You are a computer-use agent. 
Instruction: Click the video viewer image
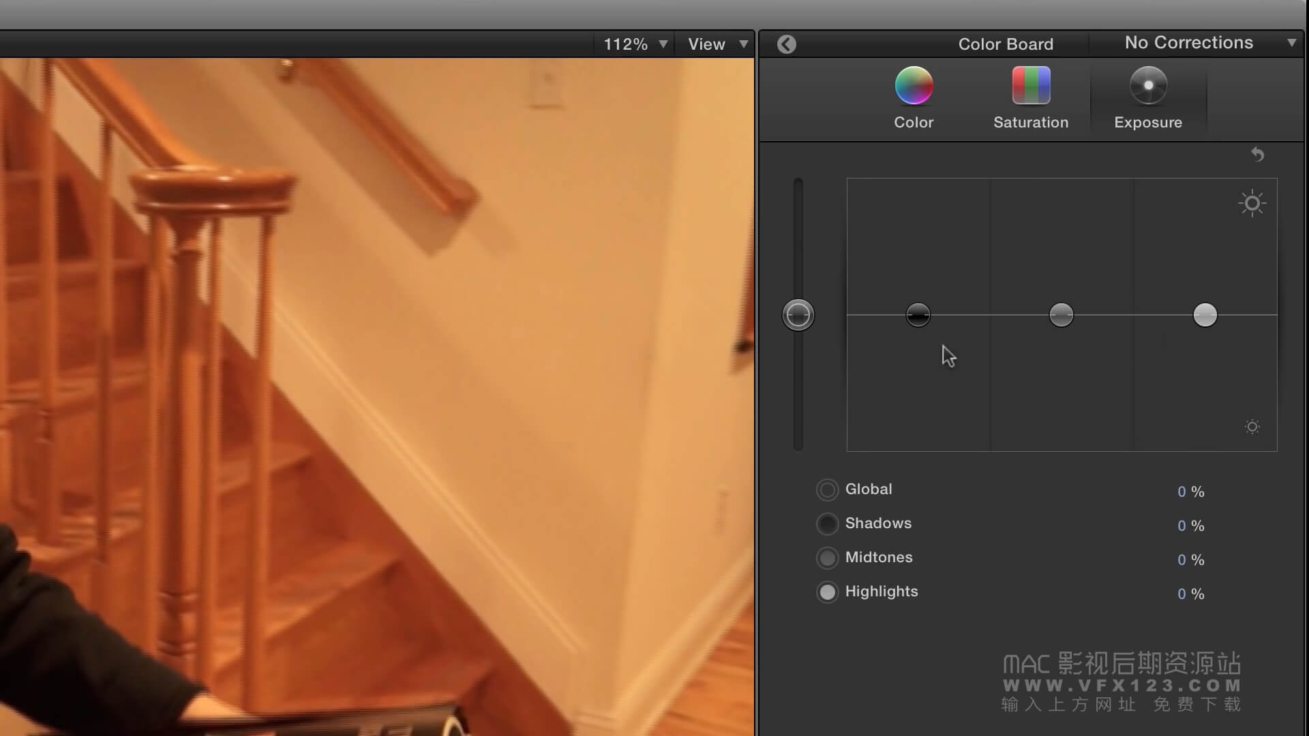377,397
